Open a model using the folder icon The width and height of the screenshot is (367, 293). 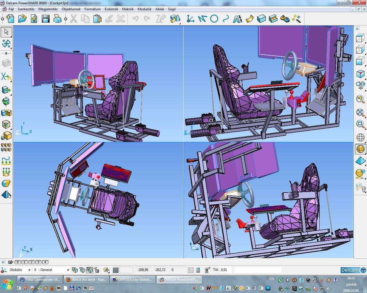[22, 19]
